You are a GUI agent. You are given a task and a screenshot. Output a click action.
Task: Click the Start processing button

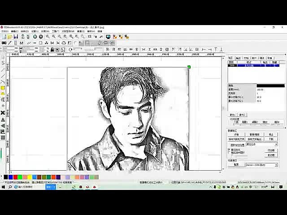pyautogui.click(x=236, y=134)
